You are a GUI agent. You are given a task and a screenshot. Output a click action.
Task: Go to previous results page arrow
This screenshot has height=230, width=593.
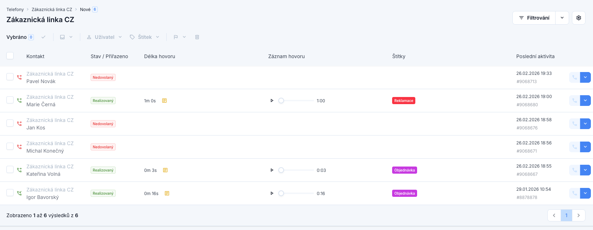(x=554, y=215)
